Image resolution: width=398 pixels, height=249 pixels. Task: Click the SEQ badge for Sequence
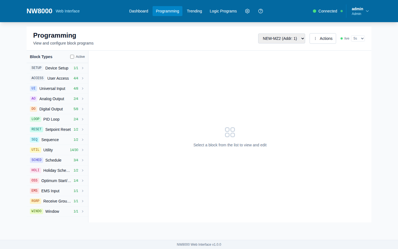(35, 139)
